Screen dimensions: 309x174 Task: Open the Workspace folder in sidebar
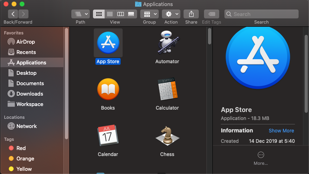tap(32, 104)
